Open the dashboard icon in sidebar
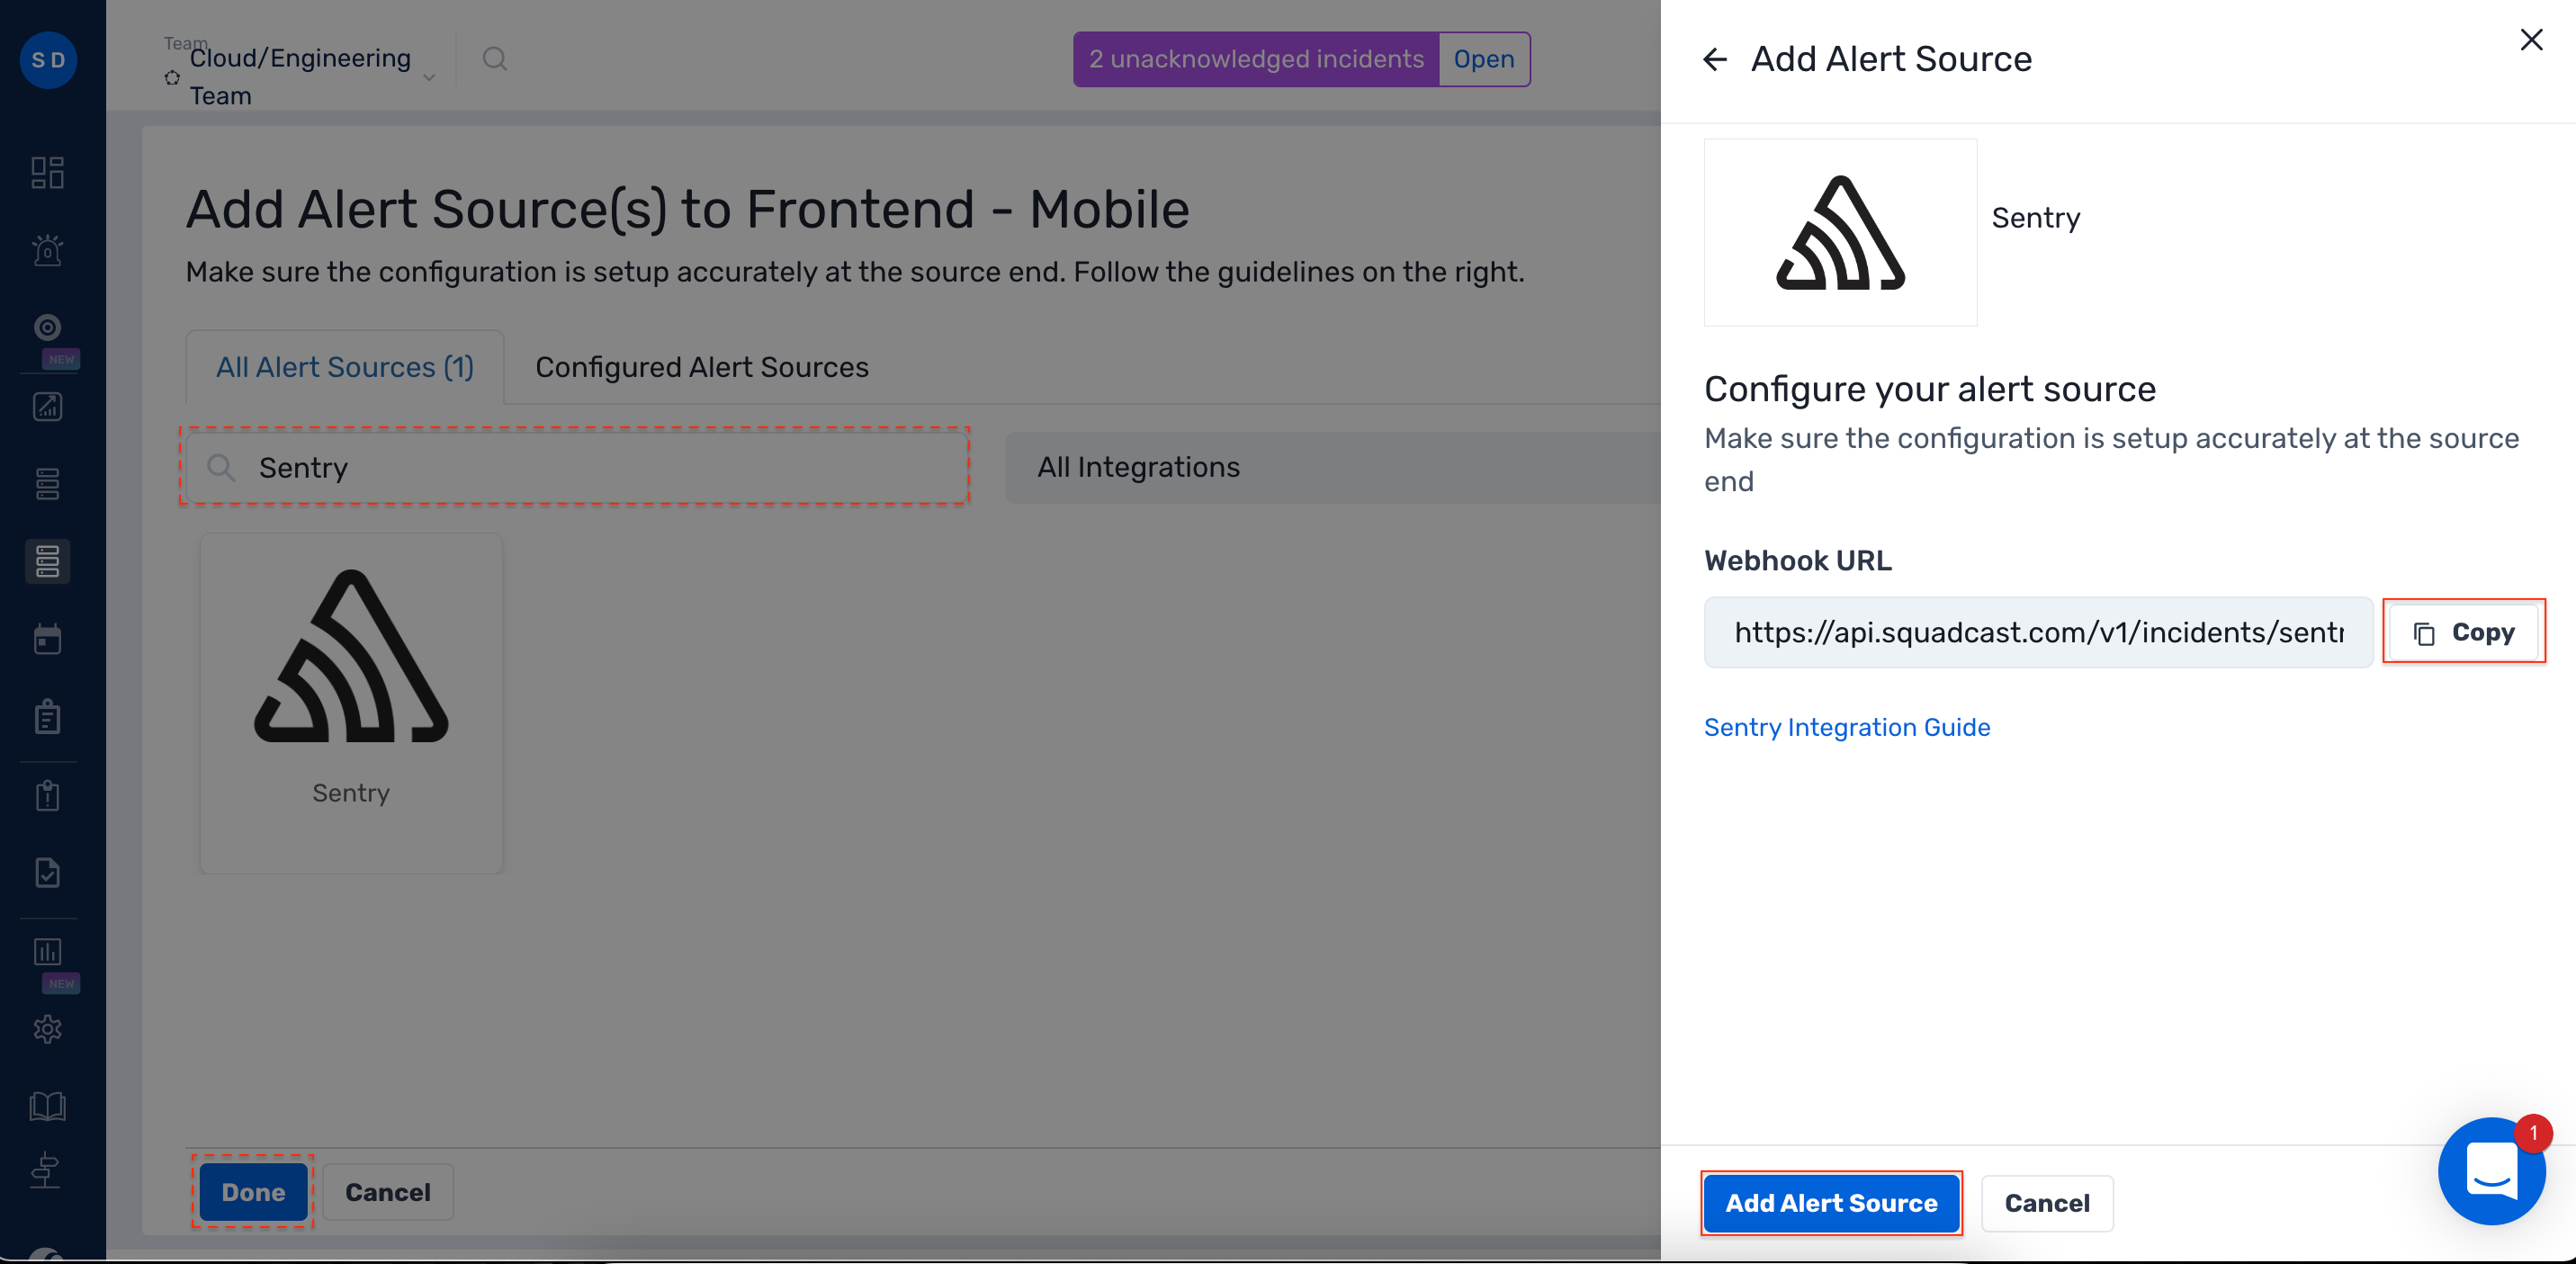Image resolution: width=2576 pixels, height=1264 pixels. pos(47,172)
